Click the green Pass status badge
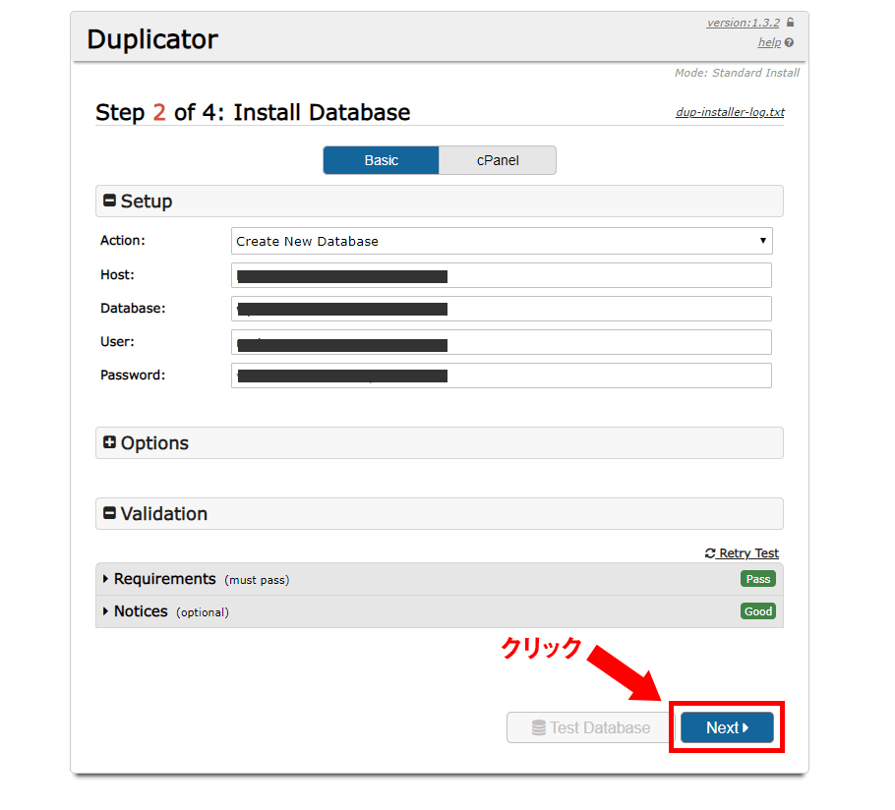The height and width of the screenshot is (810, 895). coord(757,579)
